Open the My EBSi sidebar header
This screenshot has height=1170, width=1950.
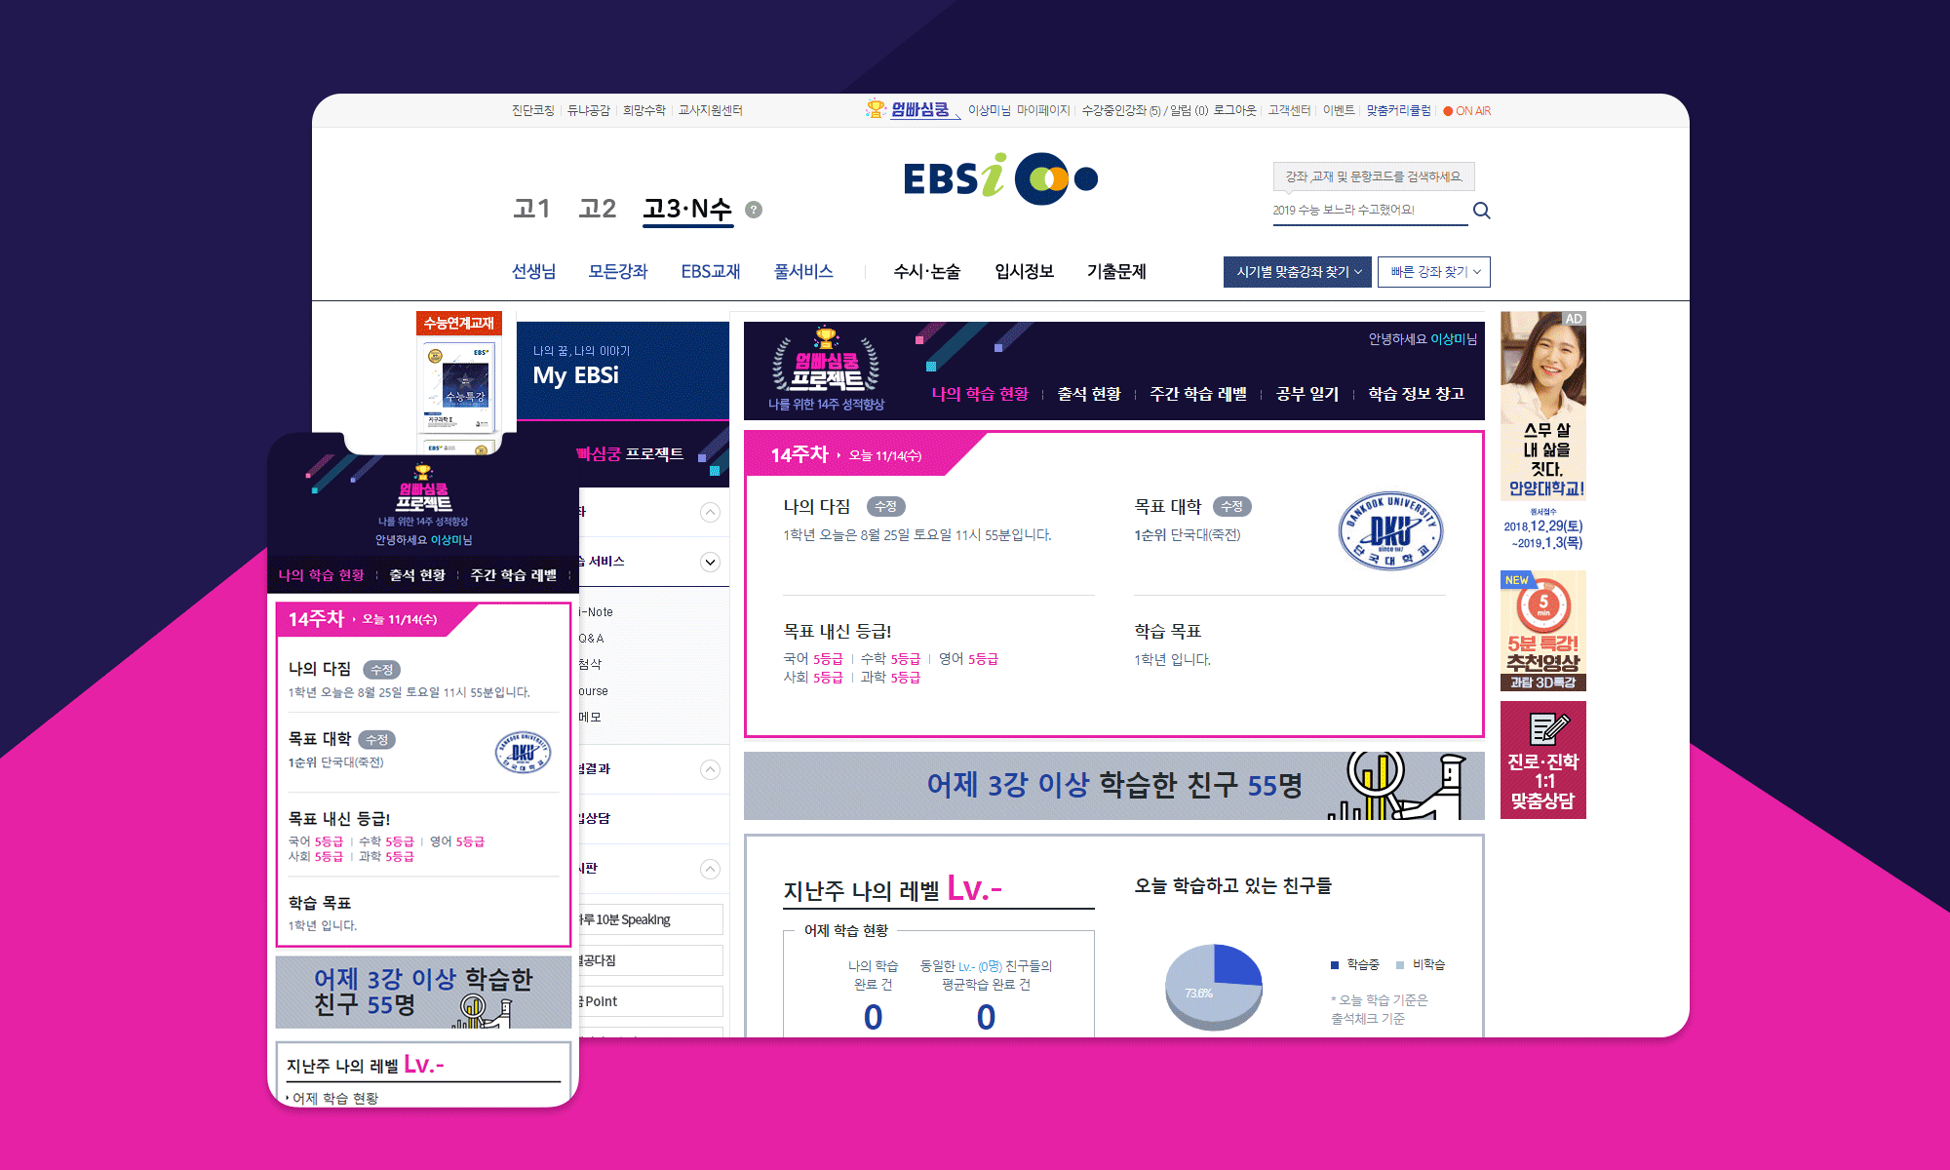click(x=623, y=370)
